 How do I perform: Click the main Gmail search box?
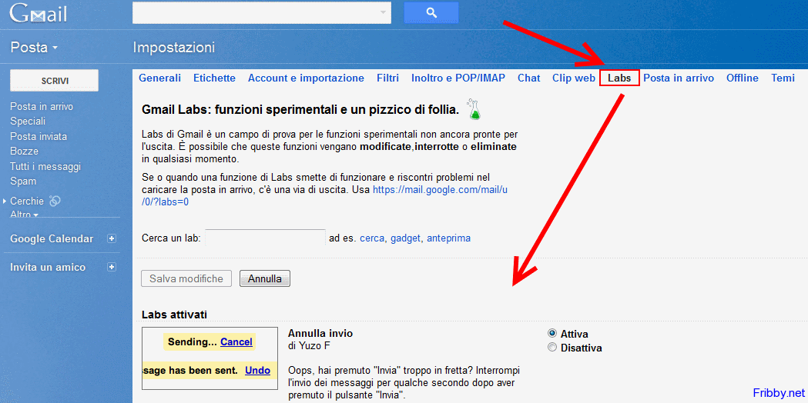click(262, 13)
